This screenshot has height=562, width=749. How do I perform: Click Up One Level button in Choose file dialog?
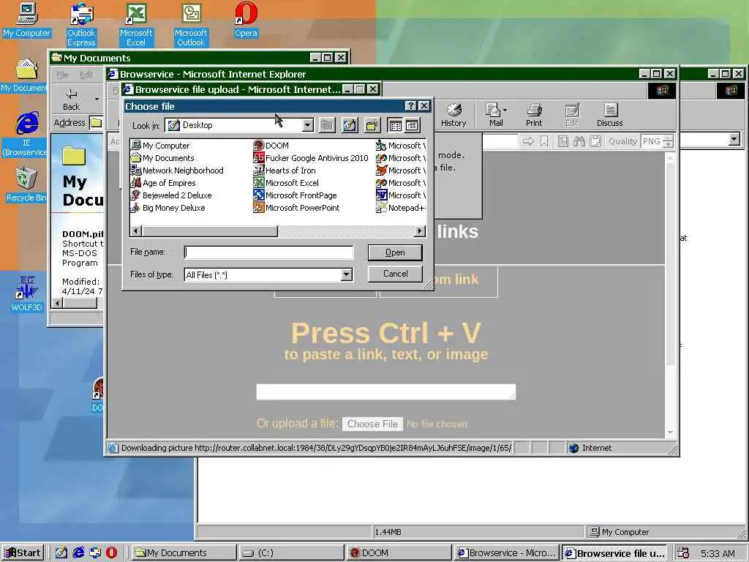click(327, 125)
